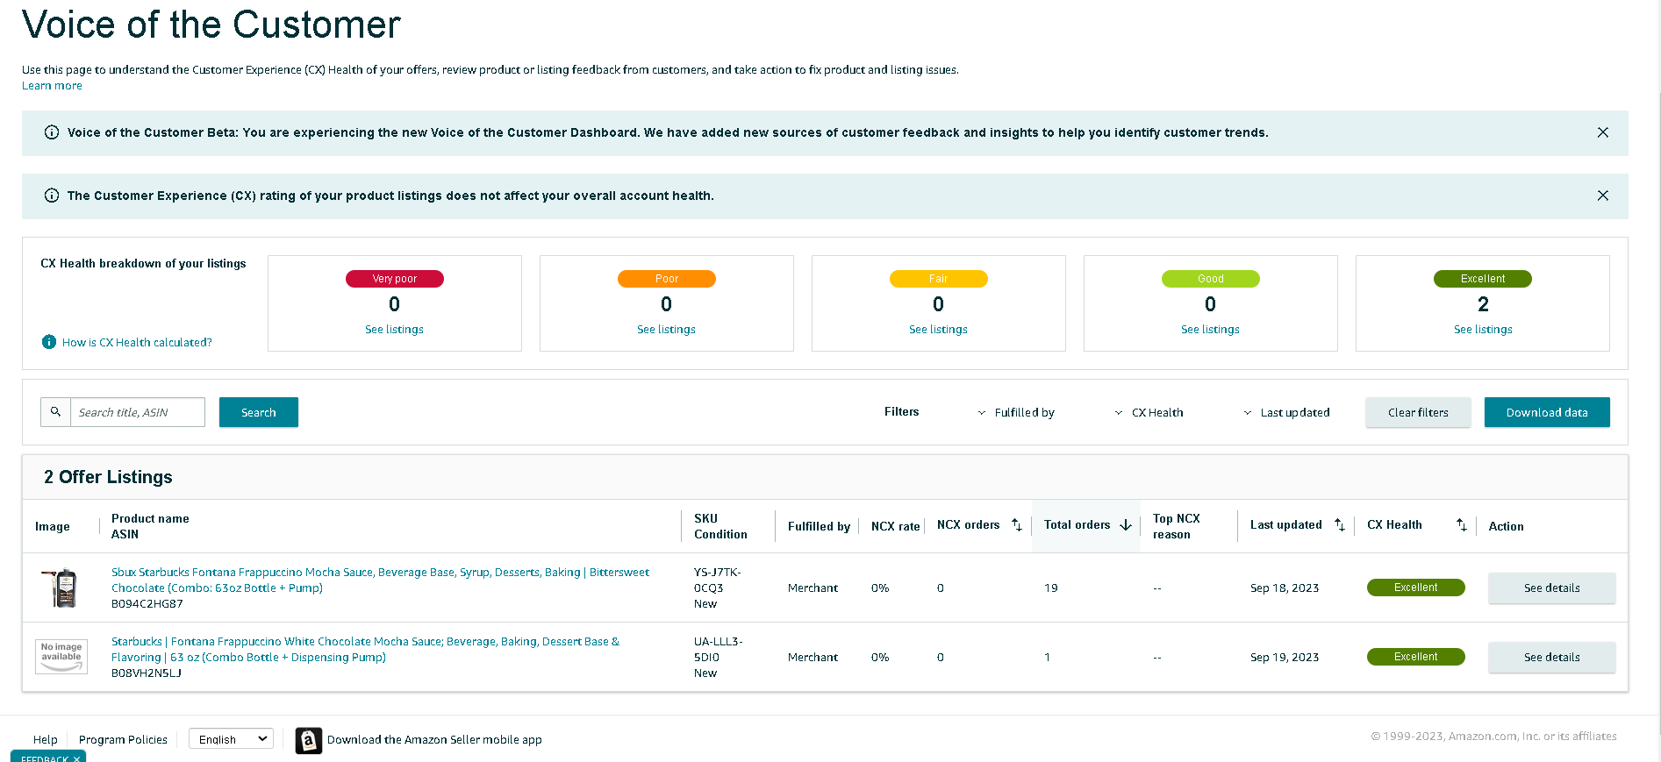Viewport: 1661px width, 762px height.
Task: See details for ASIN B08VH2N5LJ
Action: (1551, 657)
